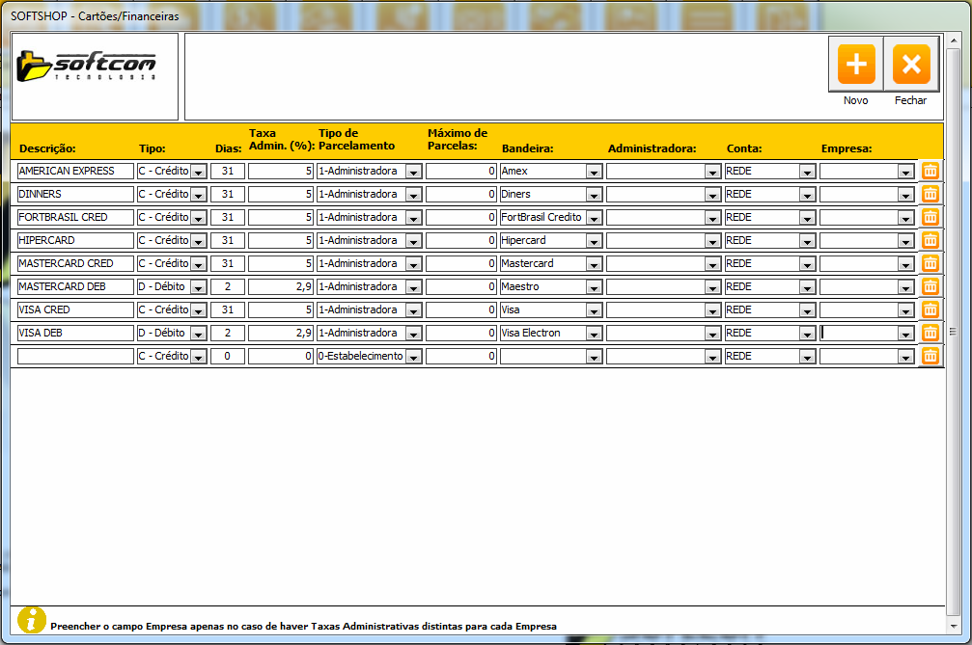The height and width of the screenshot is (645, 972).
Task: Expand Bandeira dropdown showing Maestro
Action: (594, 287)
